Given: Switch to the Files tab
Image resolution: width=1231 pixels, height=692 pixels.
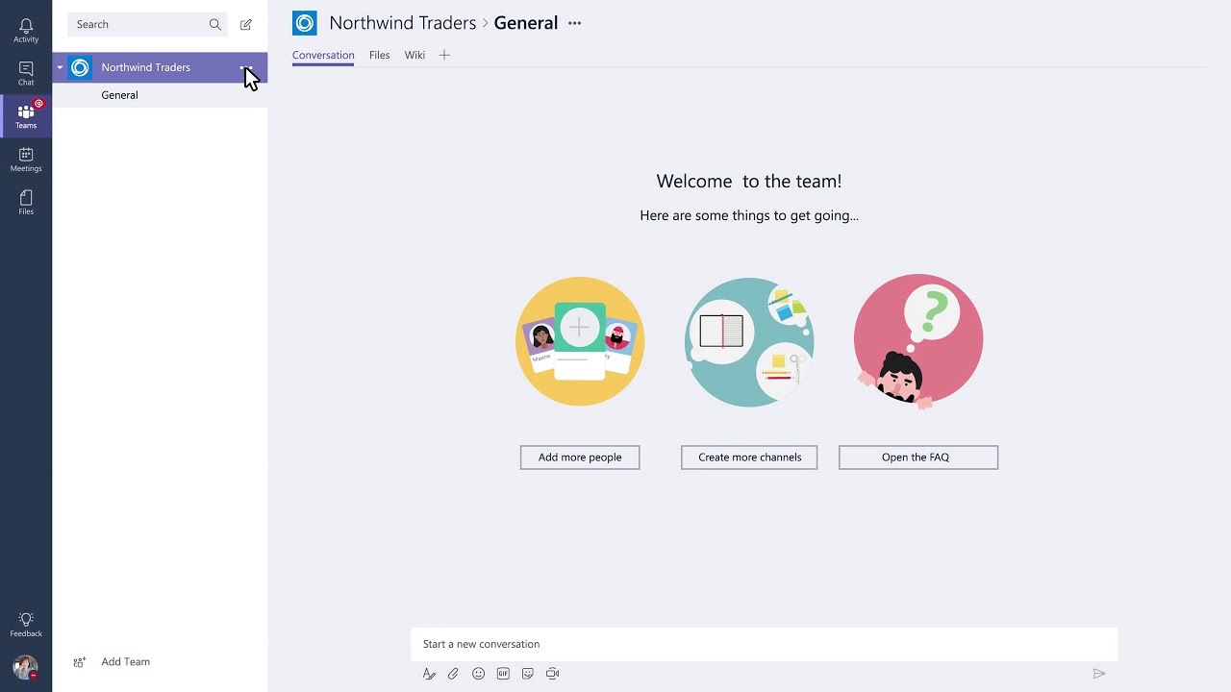Looking at the screenshot, I should click(x=380, y=55).
